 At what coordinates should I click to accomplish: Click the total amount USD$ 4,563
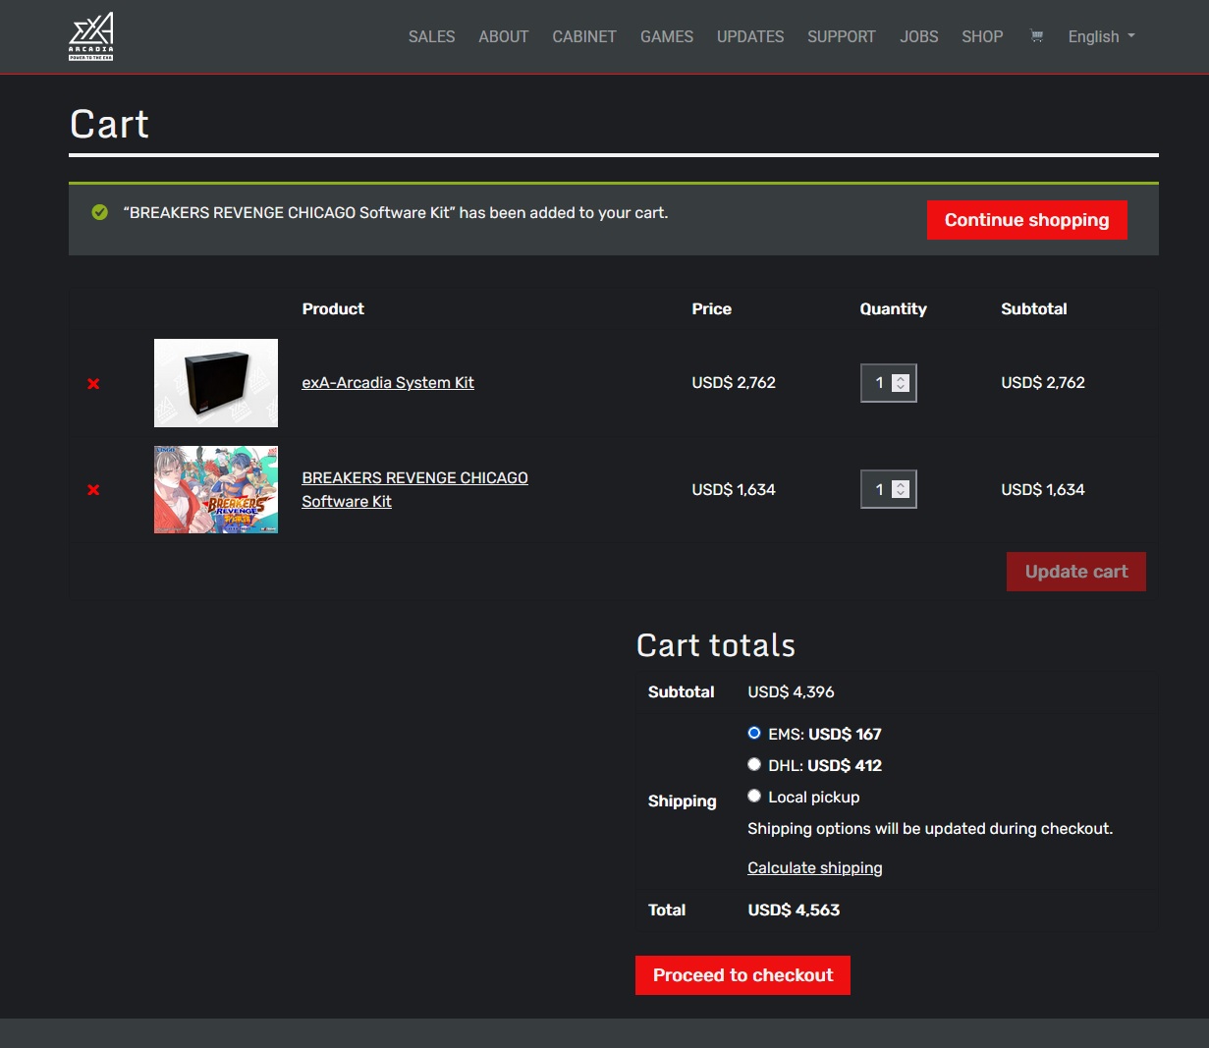(794, 910)
